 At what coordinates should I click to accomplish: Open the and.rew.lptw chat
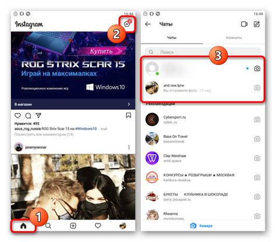point(203,88)
